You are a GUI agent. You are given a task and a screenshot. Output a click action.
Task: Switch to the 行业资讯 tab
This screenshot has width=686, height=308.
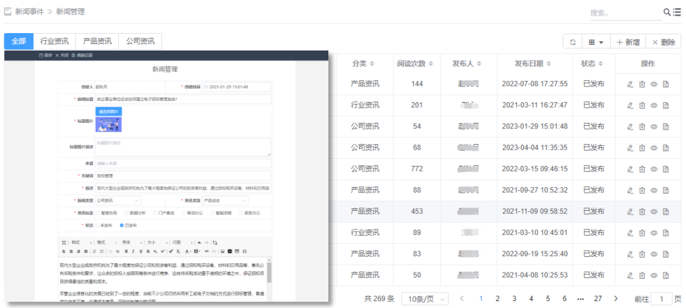click(54, 41)
